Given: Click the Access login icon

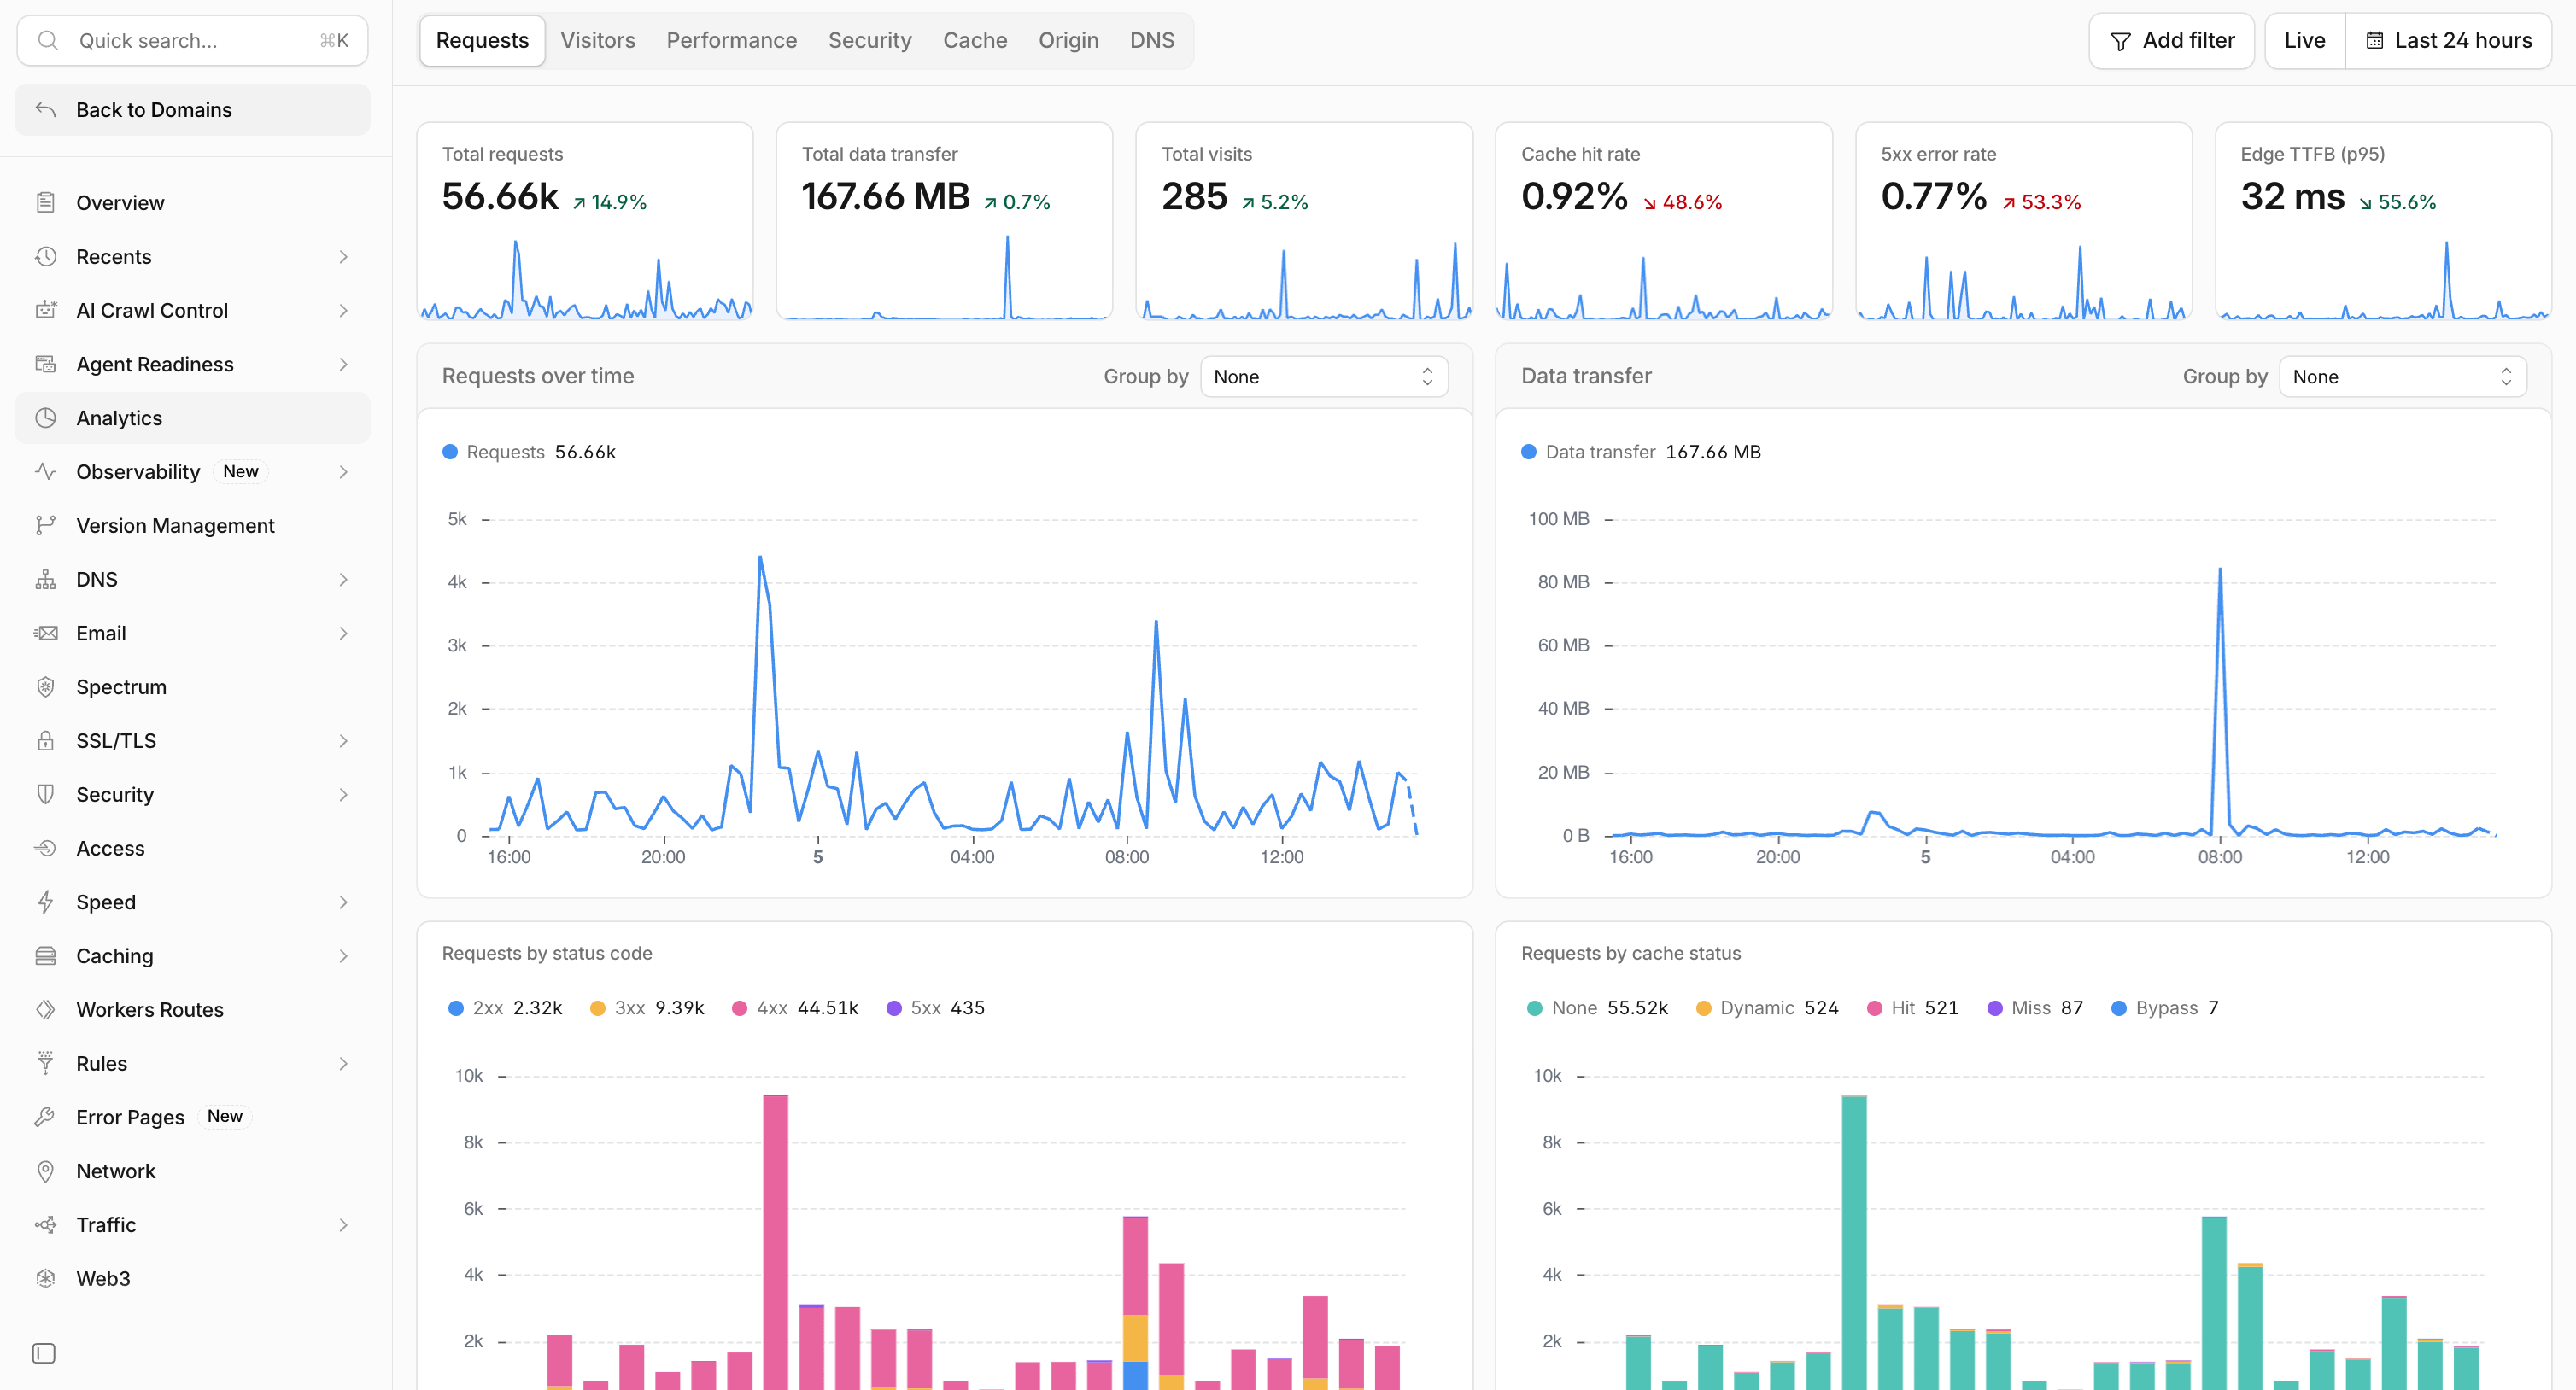Looking at the screenshot, I should coord(45,849).
